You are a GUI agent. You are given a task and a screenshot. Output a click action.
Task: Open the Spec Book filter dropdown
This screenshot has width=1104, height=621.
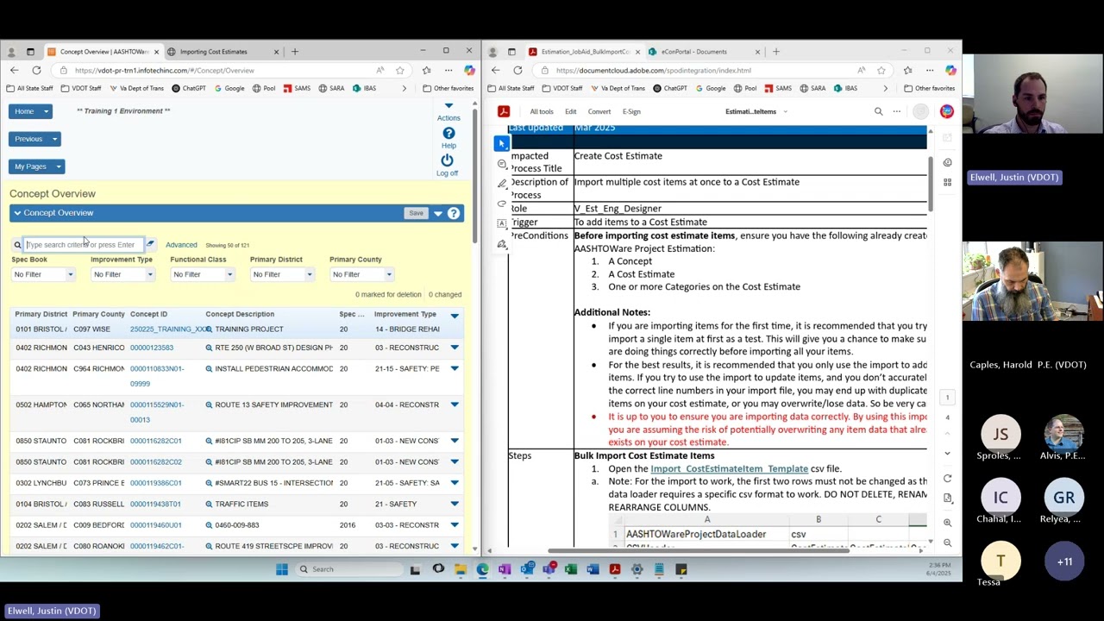[x=43, y=274]
